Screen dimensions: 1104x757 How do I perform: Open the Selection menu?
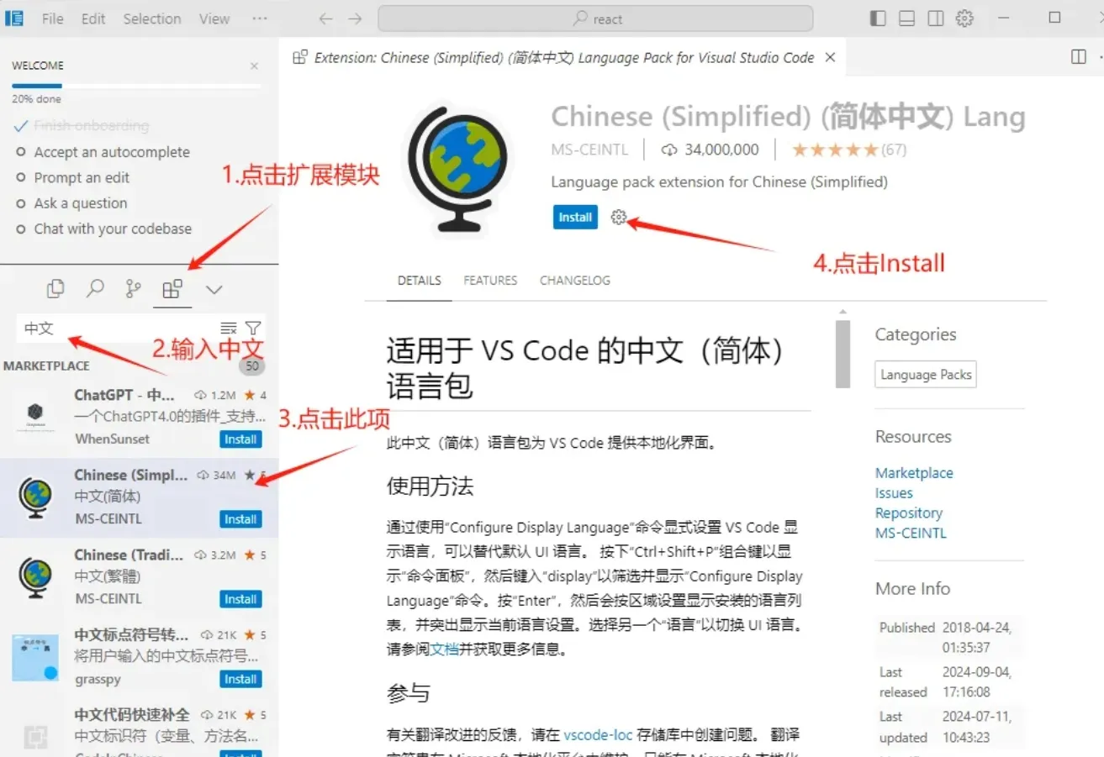(151, 18)
